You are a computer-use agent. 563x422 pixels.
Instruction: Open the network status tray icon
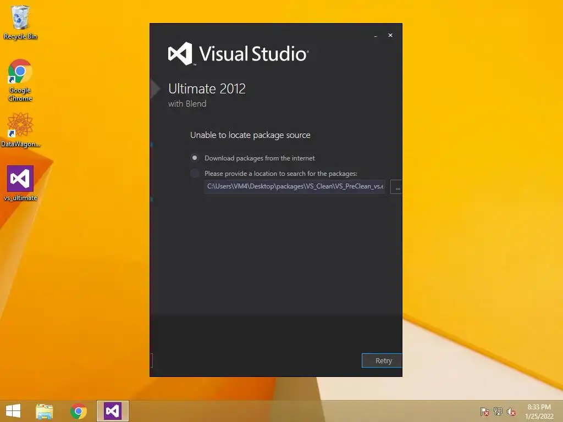[498, 411]
